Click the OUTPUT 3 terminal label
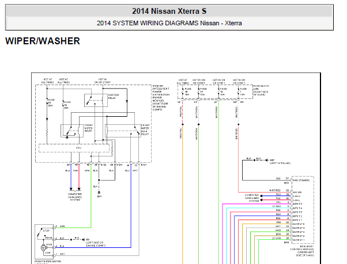Image resolution: width=347 pixels, height=264 pixels. tap(299, 232)
